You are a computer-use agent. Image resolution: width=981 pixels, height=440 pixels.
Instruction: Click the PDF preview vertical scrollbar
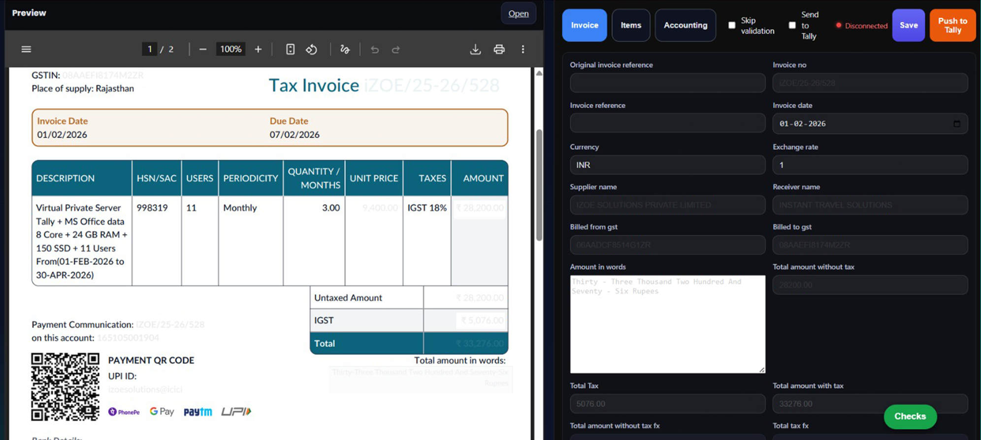[x=539, y=185]
